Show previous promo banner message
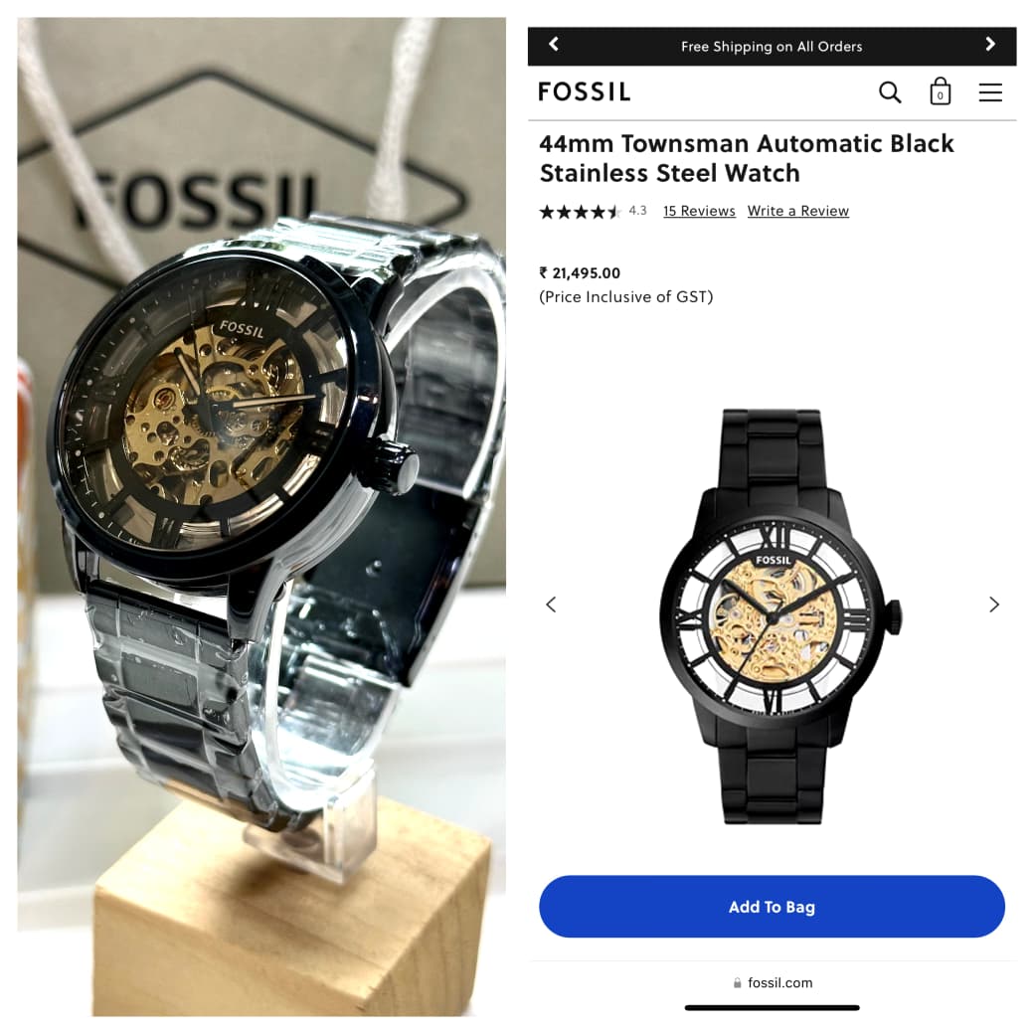The width and height of the screenshot is (1034, 1034). (x=554, y=44)
